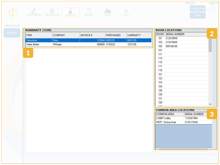Open the Reports section
This screenshot has width=220, height=165.
89,12
